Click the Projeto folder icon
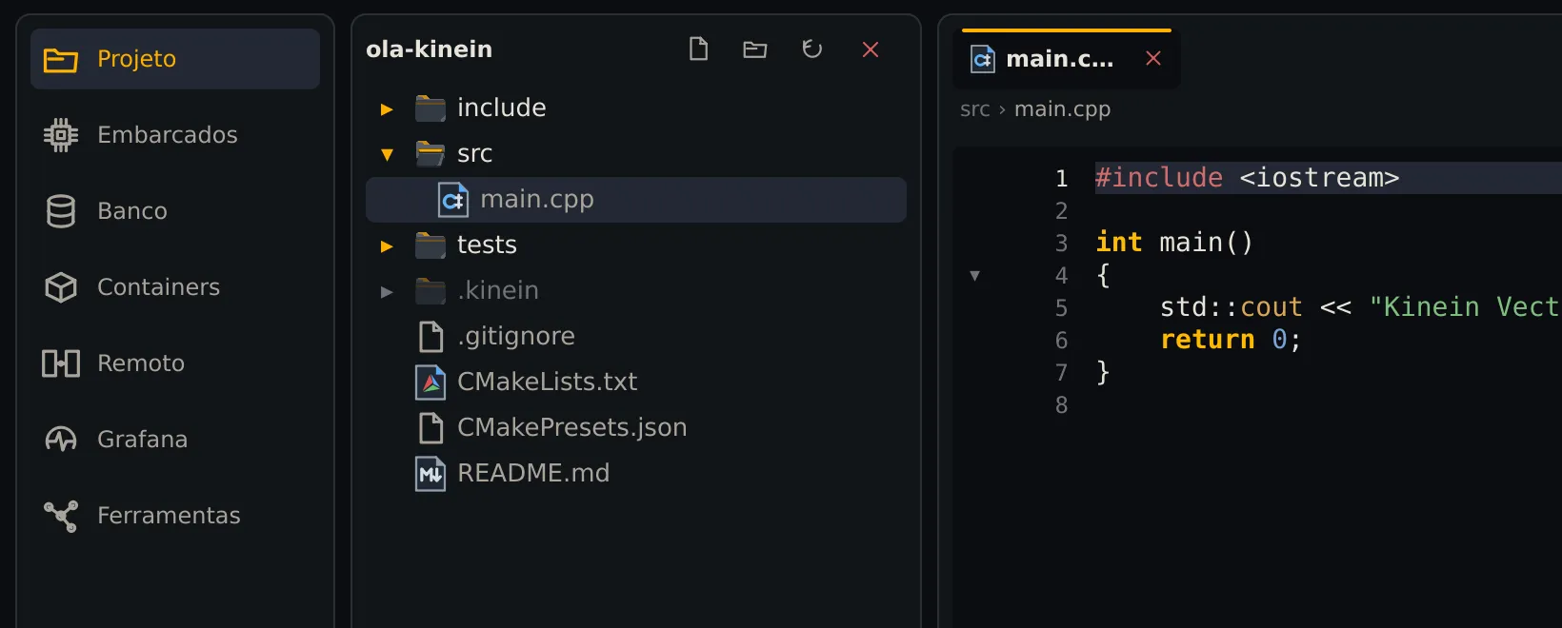 pyautogui.click(x=61, y=59)
